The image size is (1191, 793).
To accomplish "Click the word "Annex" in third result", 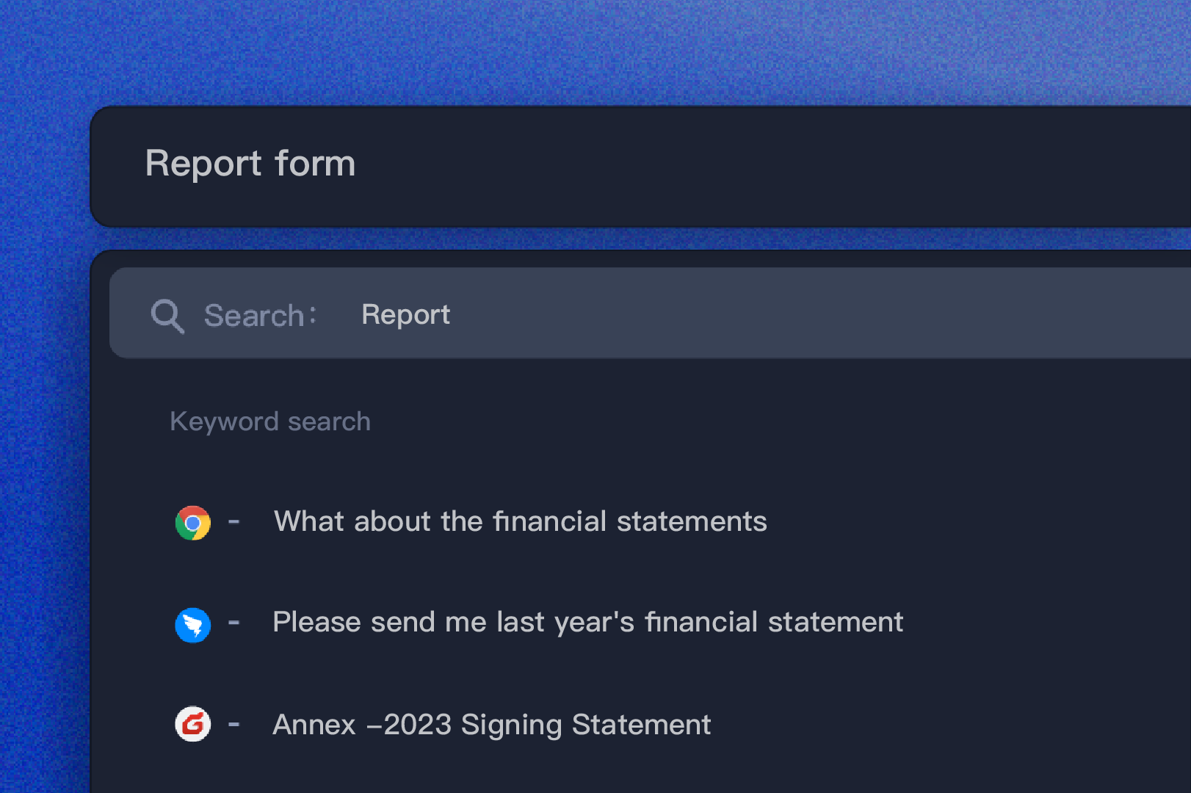I will tap(314, 725).
